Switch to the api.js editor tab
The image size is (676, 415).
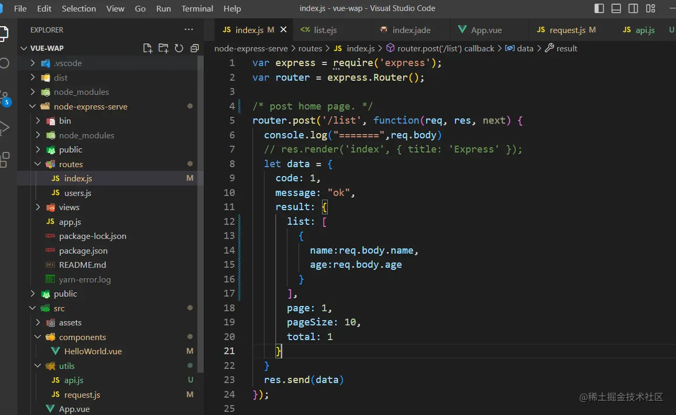coord(645,30)
